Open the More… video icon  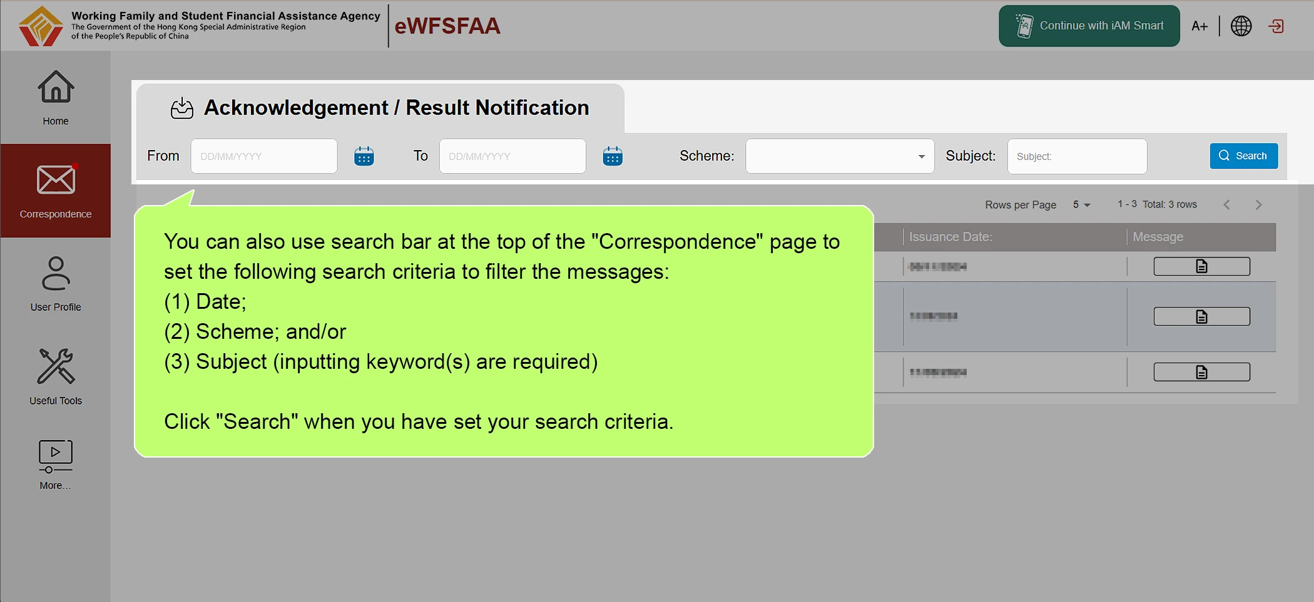click(x=56, y=456)
